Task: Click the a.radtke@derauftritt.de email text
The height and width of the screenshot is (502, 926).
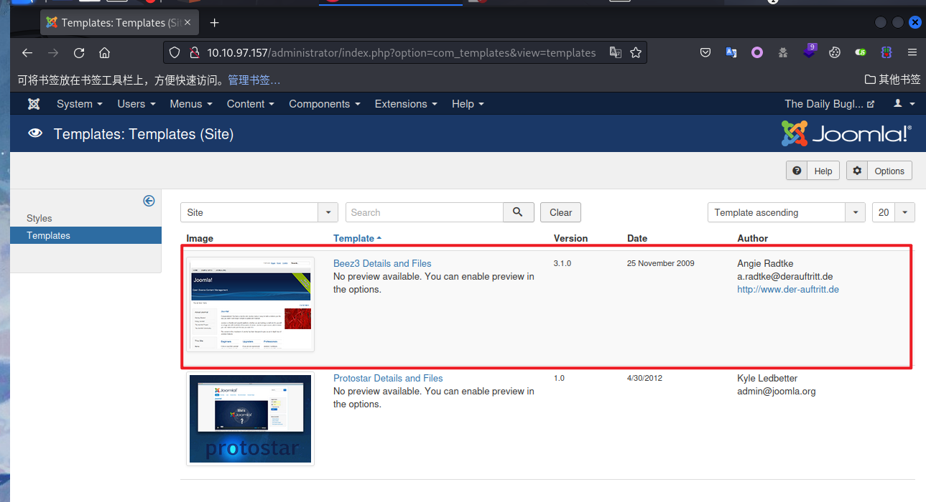Action: click(x=785, y=276)
